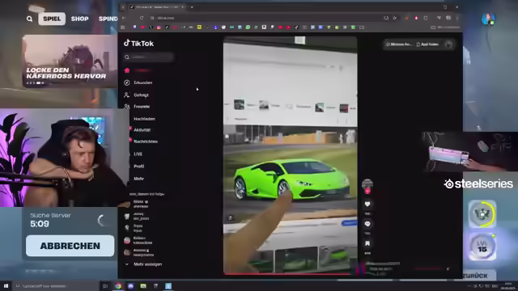The width and height of the screenshot is (518, 291).
Task: Open the Erkunden section in TikTok
Action: pyautogui.click(x=142, y=82)
